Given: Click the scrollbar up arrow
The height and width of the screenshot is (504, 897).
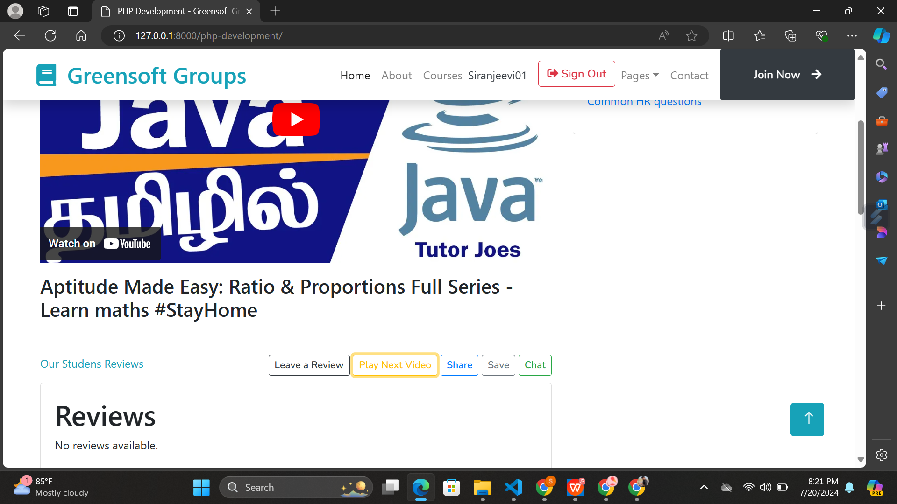Looking at the screenshot, I should coord(861,57).
